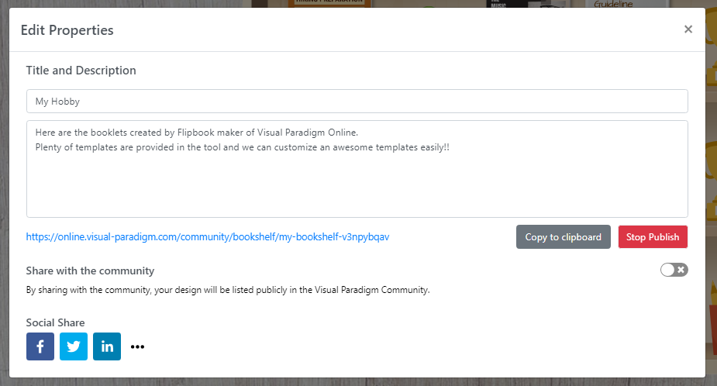Screen dimensions: 717x386
Task: Click the 'Title and Description' label
Action: click(x=81, y=71)
